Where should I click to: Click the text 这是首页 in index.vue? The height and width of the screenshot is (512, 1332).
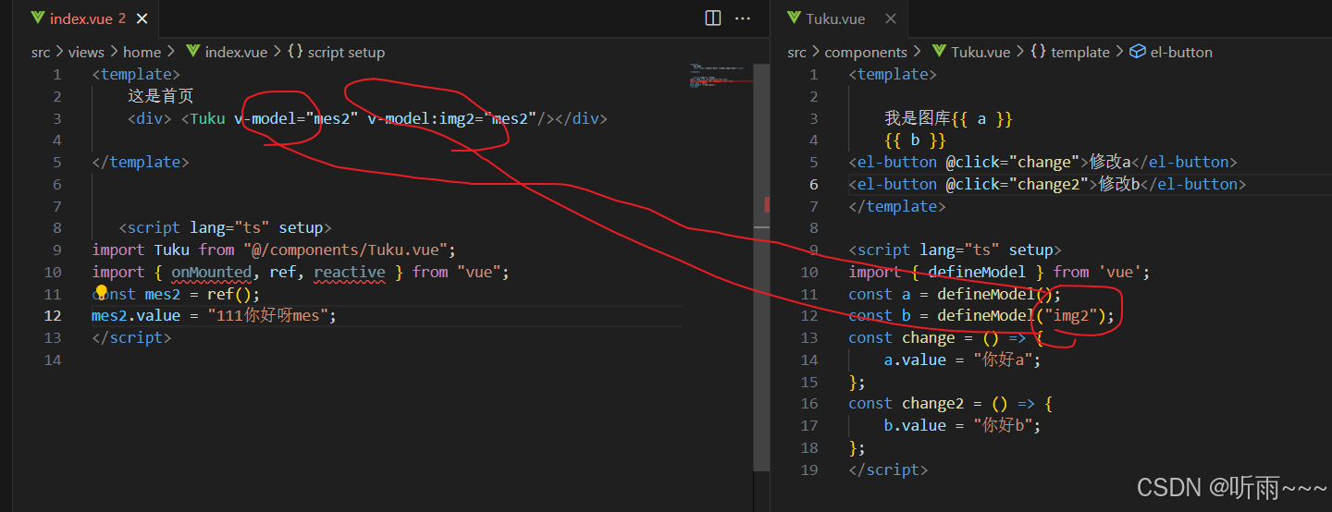tap(161, 96)
